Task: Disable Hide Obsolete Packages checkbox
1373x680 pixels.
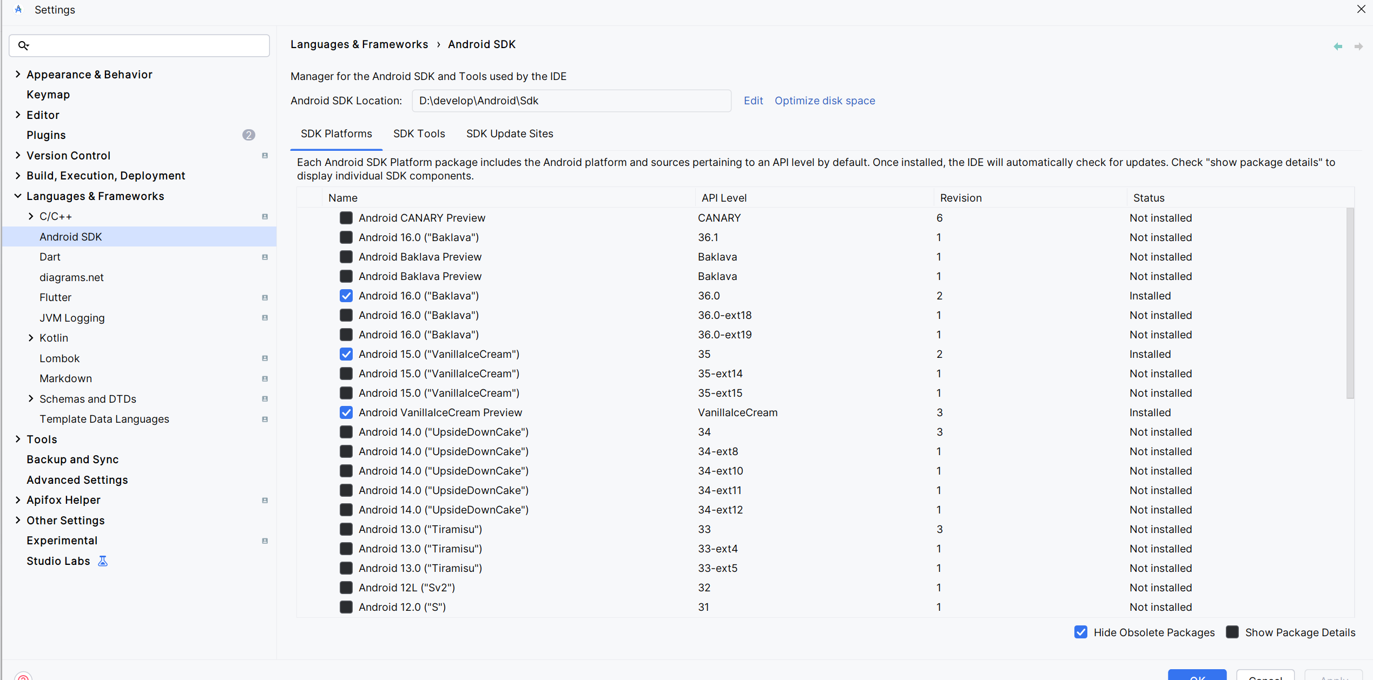Action: click(1080, 632)
